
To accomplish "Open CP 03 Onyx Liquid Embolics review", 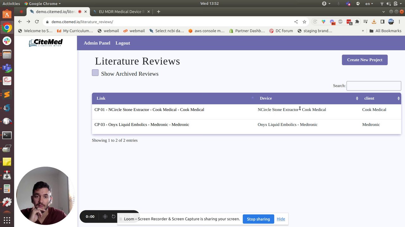I will tap(142, 125).
